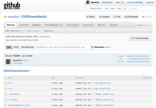Click the IOIOPowerSwitch breadcrumb link

[x=16, y=71]
